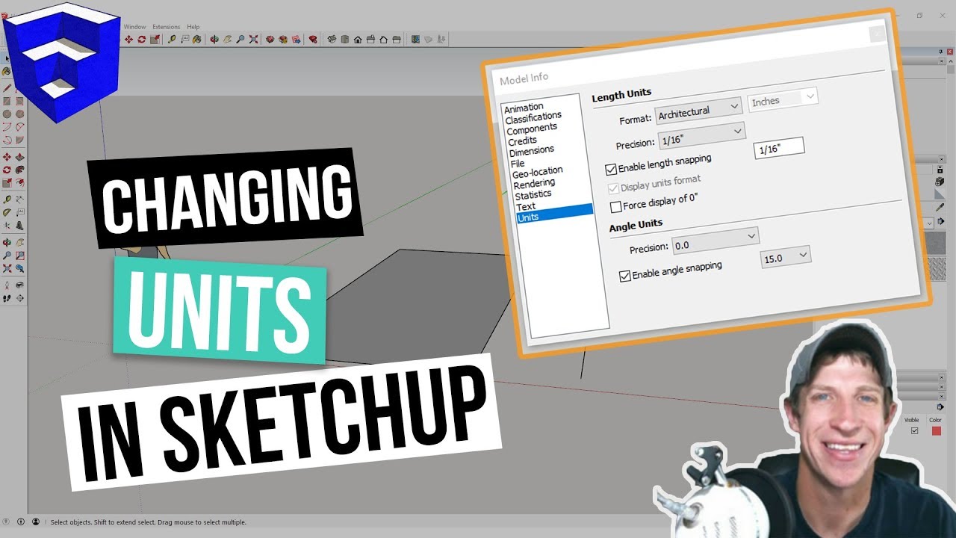Screen dimensions: 956x538
Task: Click the sign-in person icon in status bar
Action: point(36,522)
